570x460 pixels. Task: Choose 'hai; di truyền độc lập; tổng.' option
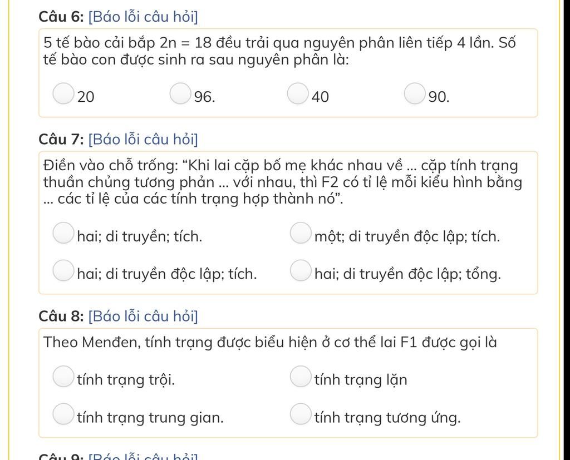click(x=301, y=271)
